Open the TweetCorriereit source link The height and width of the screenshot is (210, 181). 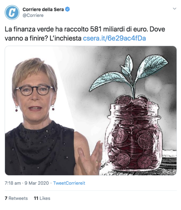pos(69,183)
